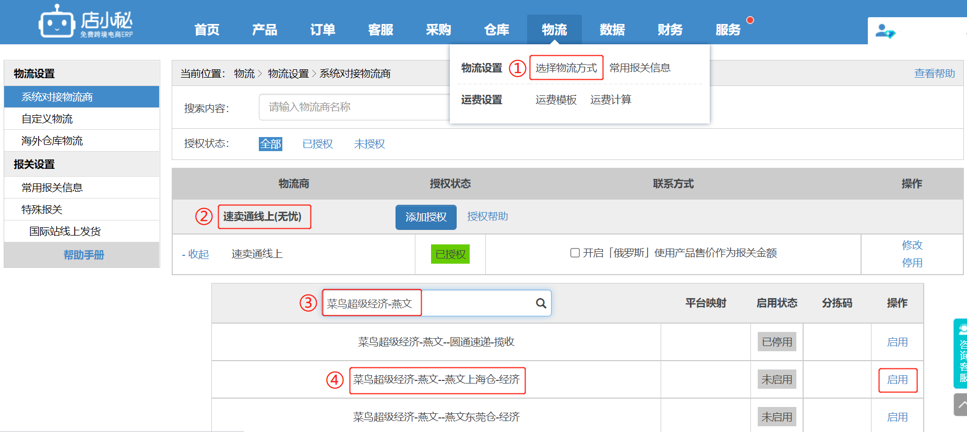Click the 已停用 status badge
Viewport: 967px width, 432px height.
point(777,342)
